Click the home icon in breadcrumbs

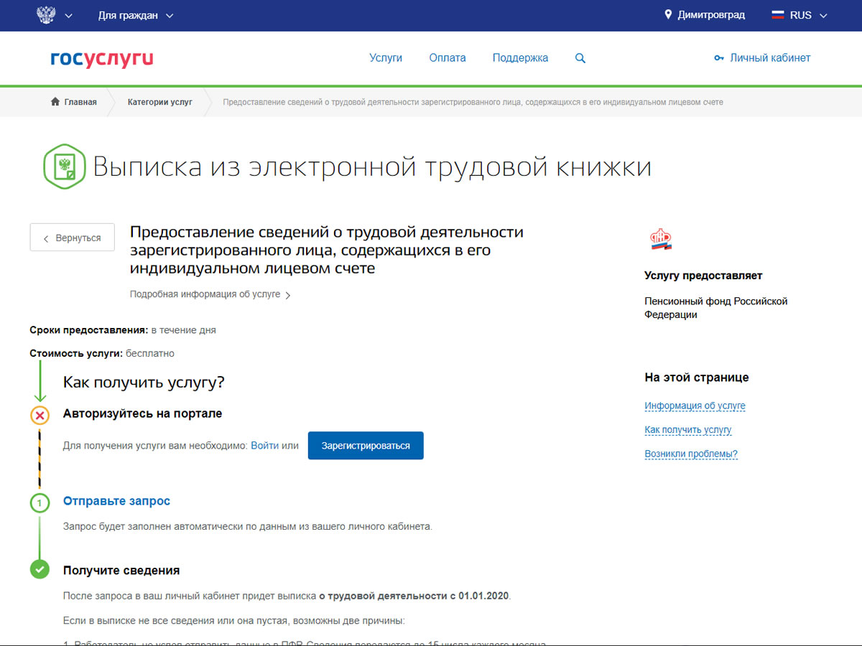pos(55,102)
